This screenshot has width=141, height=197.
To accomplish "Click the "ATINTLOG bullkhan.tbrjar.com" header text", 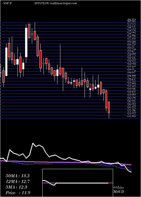I will 55,3.
